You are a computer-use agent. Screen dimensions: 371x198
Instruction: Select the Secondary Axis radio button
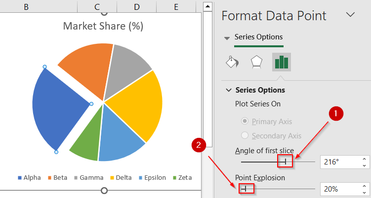pyautogui.click(x=245, y=135)
